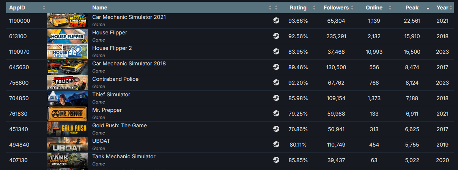Sort by the Online column header
Screen dimensions: 458x170
tap(374, 8)
